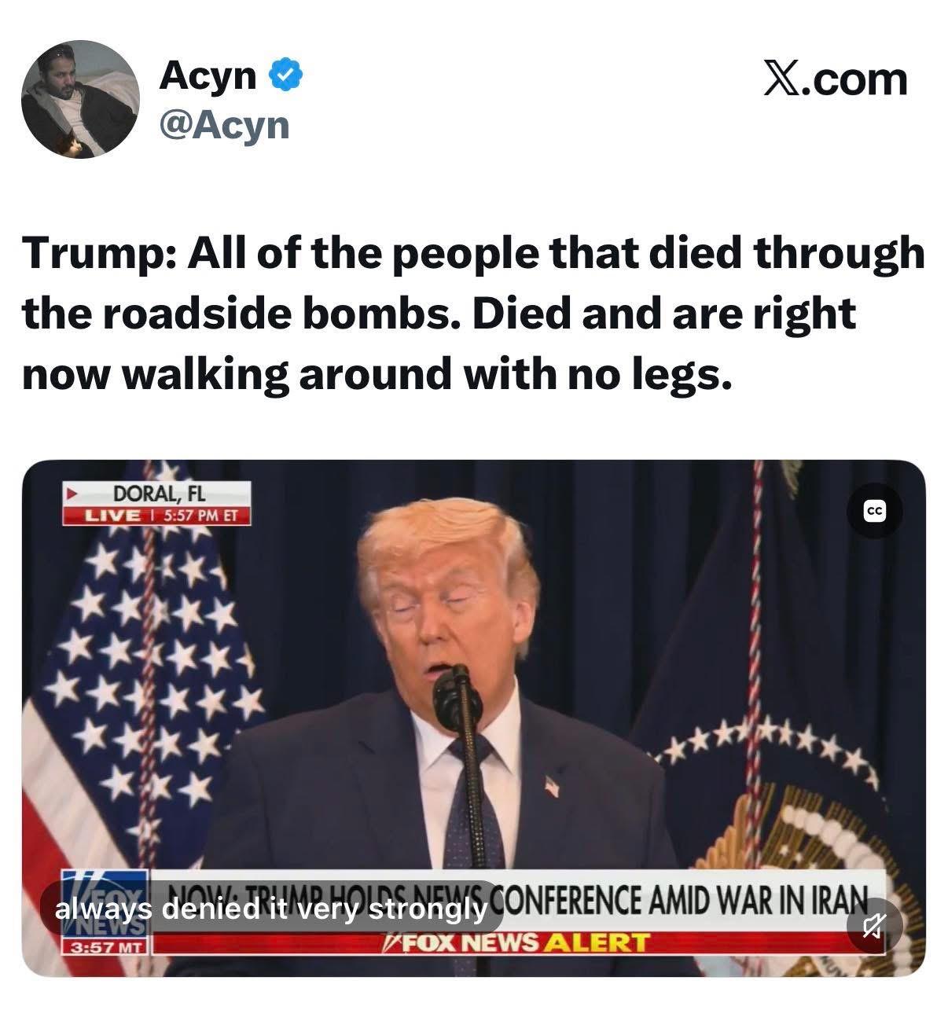Open Acyn's profile avatar picture
The height and width of the screenshot is (1032, 948).
coord(80,100)
